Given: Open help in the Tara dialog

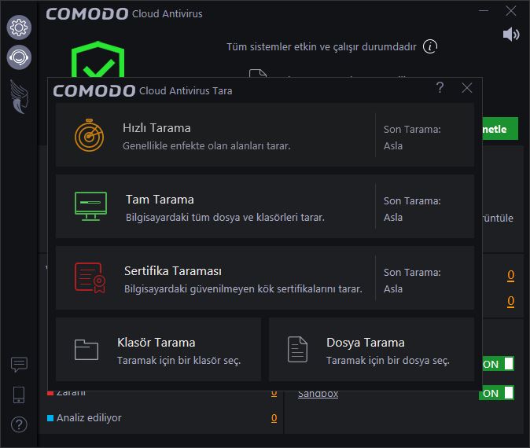Looking at the screenshot, I should 440,88.
